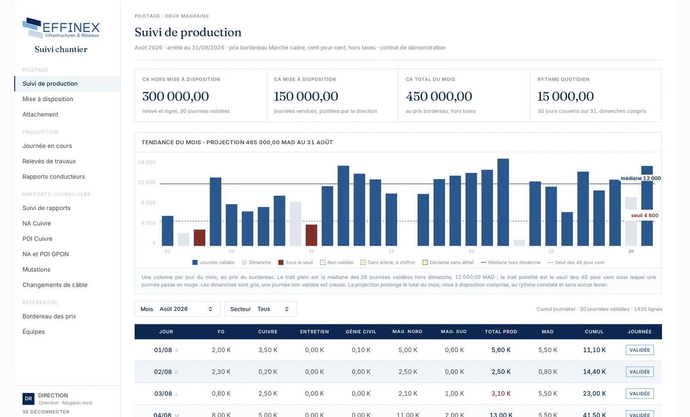Click VALIDÉE button for 03/08
This screenshot has width=690, height=417.
pyautogui.click(x=640, y=394)
